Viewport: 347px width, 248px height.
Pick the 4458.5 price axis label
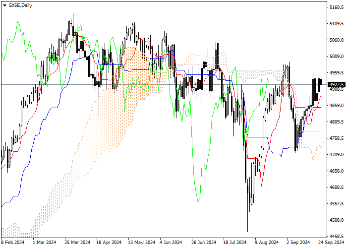[337, 236]
